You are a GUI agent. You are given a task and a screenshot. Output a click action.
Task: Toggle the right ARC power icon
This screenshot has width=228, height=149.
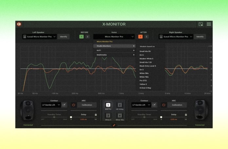click(164, 105)
